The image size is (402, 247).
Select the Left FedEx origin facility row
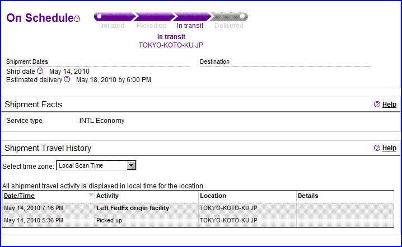tap(133, 208)
